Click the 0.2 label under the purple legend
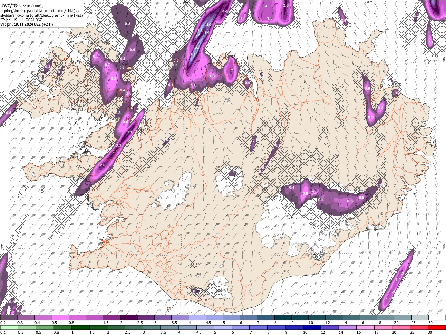This screenshot has width=446, height=335. [x=2, y=323]
